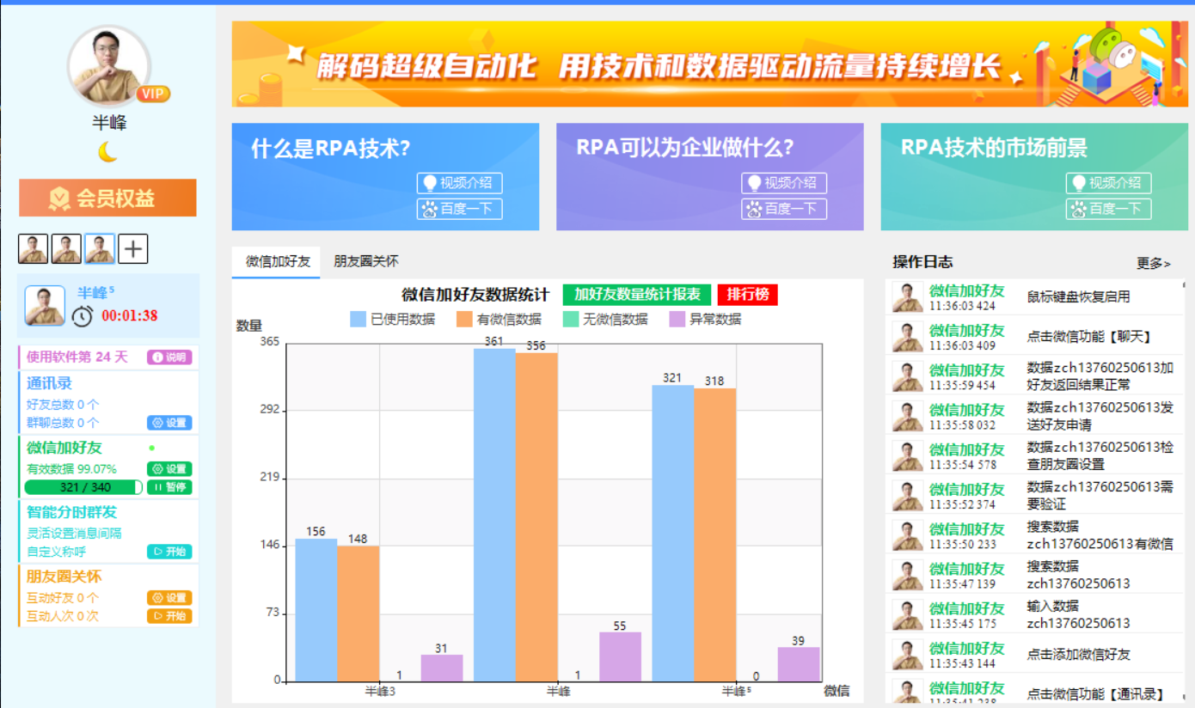Click 百度一下 in the RPA可以为企业做什么 card
The height and width of the screenshot is (708, 1195).
coord(784,209)
